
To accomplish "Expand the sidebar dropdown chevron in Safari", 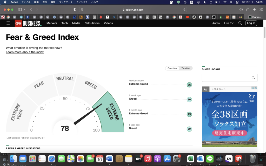I will coord(25,10).
